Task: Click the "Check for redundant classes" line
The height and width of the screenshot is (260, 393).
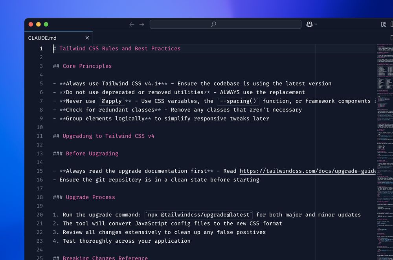Action: click(177, 110)
